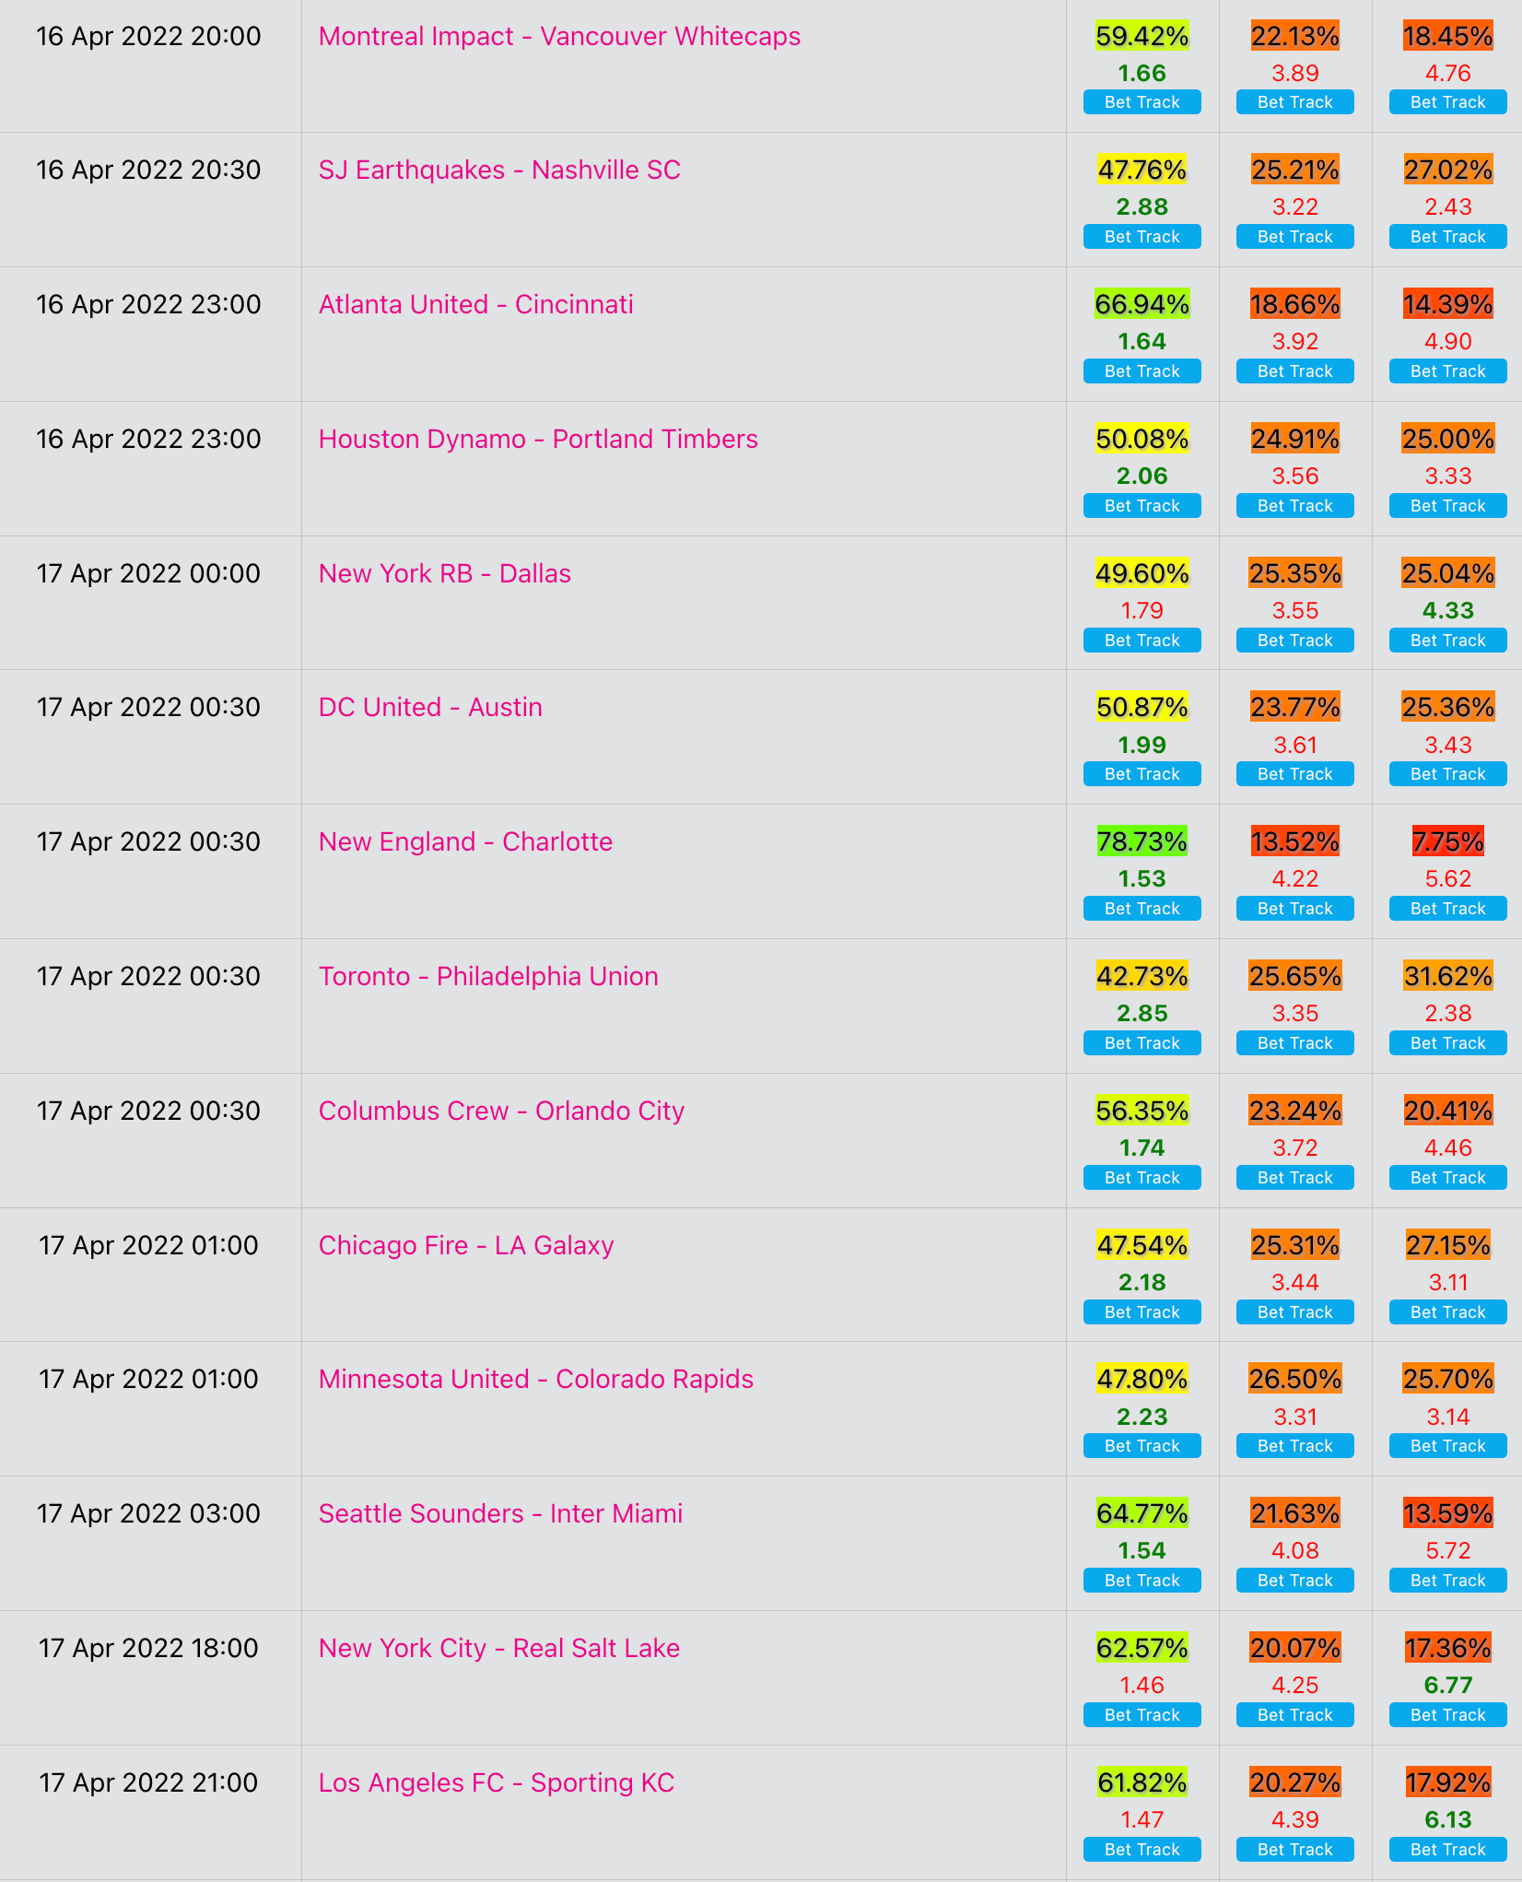1522x1882 pixels.
Task: Click Bet Track under 1.66 Montreal odds
Action: click(1142, 102)
